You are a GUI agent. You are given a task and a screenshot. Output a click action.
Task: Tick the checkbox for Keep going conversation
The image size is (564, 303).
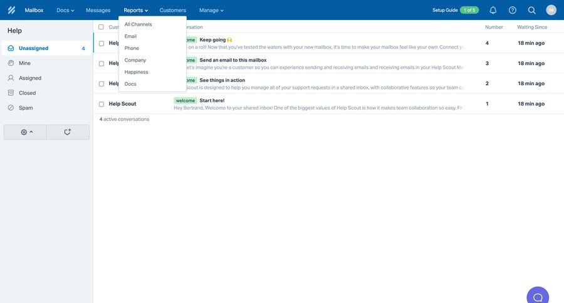pyautogui.click(x=102, y=43)
